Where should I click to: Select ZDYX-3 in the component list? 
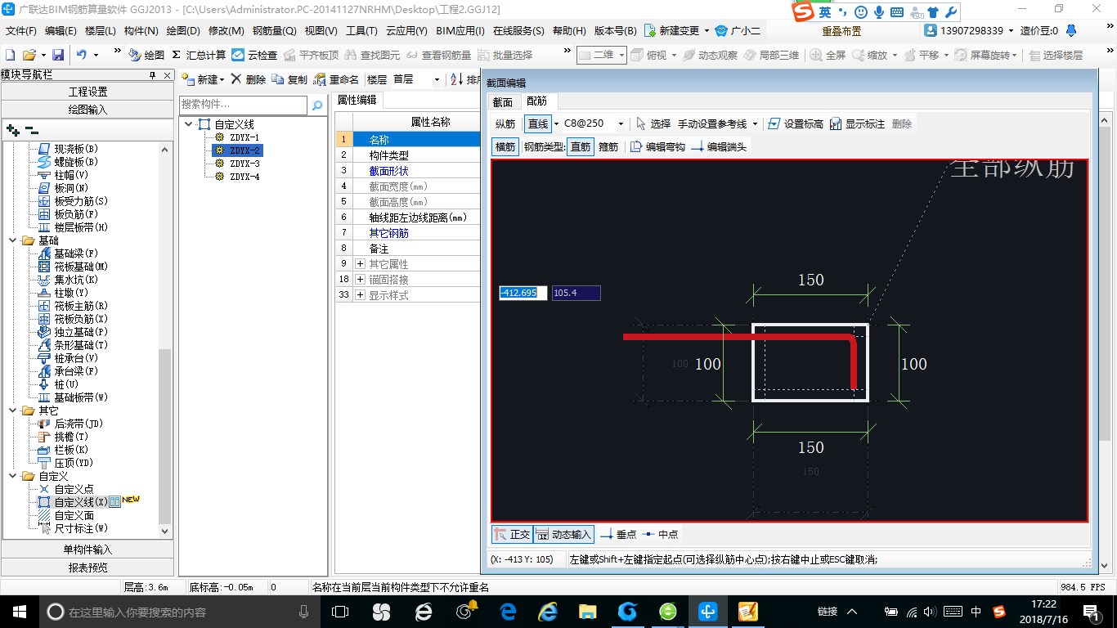click(x=244, y=164)
